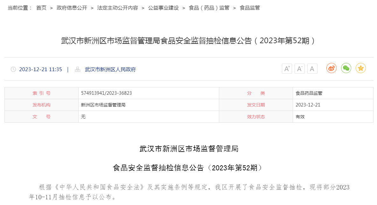Select 有效 status value
The width and height of the screenshot is (377, 205).
300,117
